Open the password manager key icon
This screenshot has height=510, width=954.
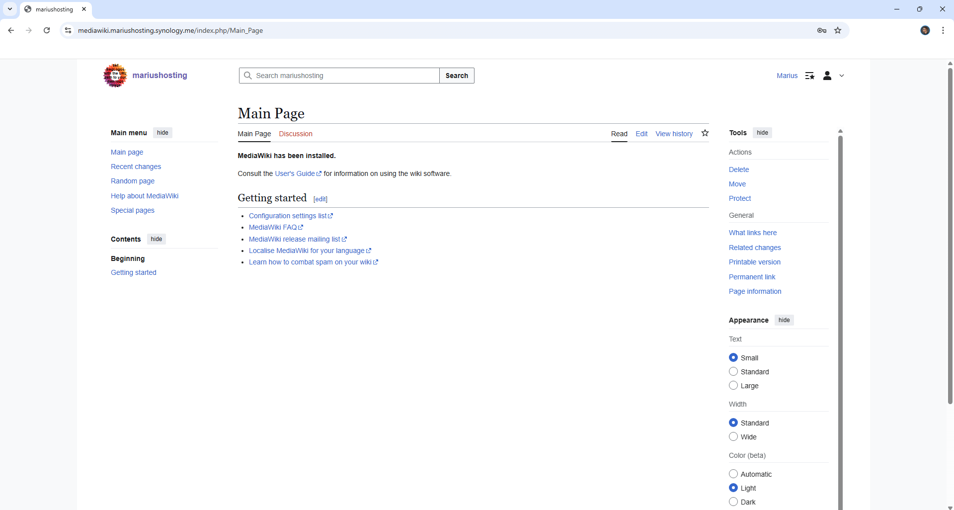[822, 30]
